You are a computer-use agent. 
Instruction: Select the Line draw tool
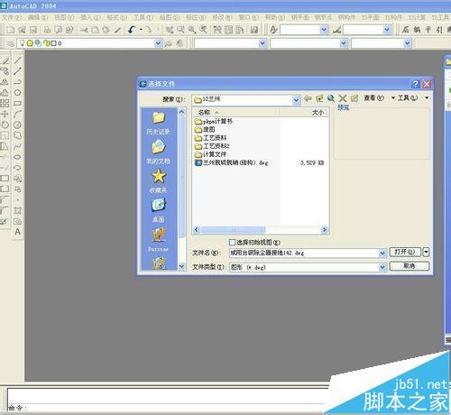pyautogui.click(x=18, y=60)
